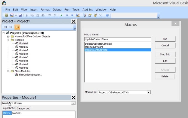
Task: Redo last action
Action: [x=55, y=15]
